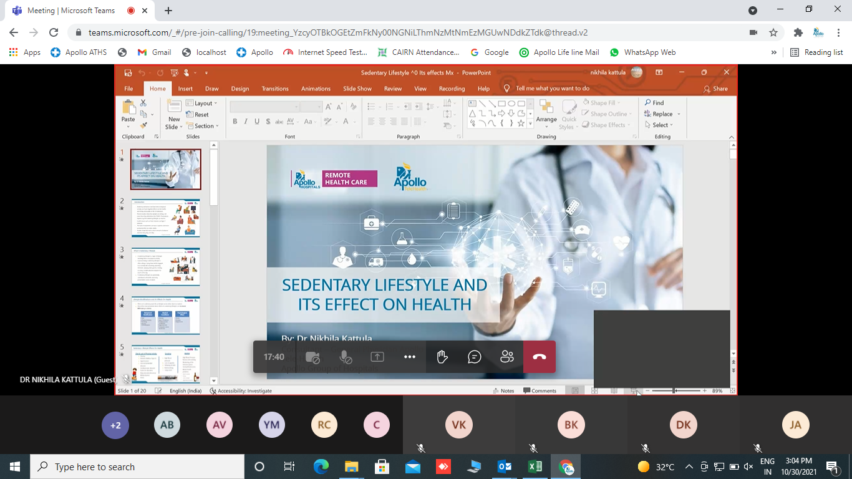
Task: Open the Notes pane
Action: pyautogui.click(x=505, y=390)
